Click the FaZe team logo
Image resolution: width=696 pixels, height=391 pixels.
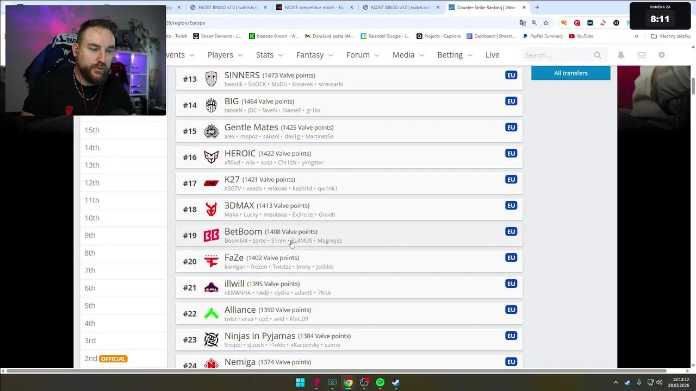[x=211, y=261]
